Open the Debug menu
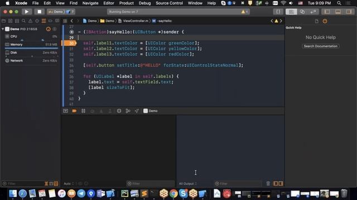Viewport: 357px width, 200px height. [x=144, y=3]
